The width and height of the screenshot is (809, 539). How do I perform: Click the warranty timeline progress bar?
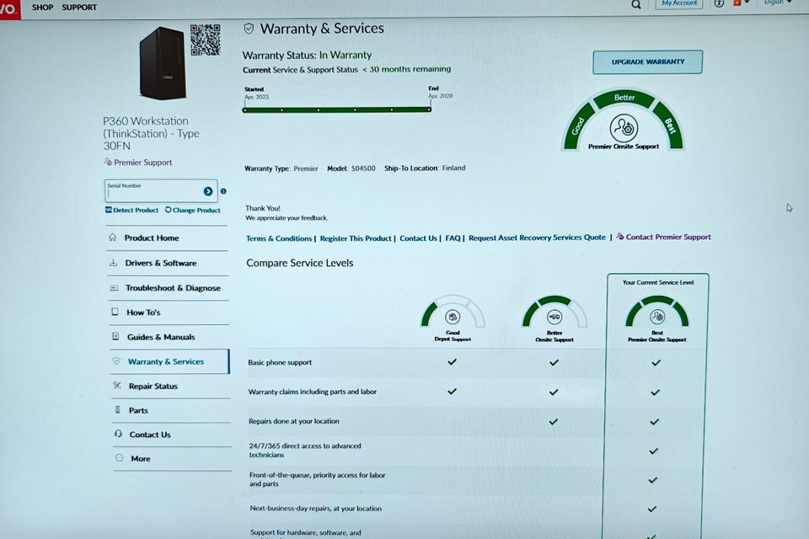pos(337,109)
